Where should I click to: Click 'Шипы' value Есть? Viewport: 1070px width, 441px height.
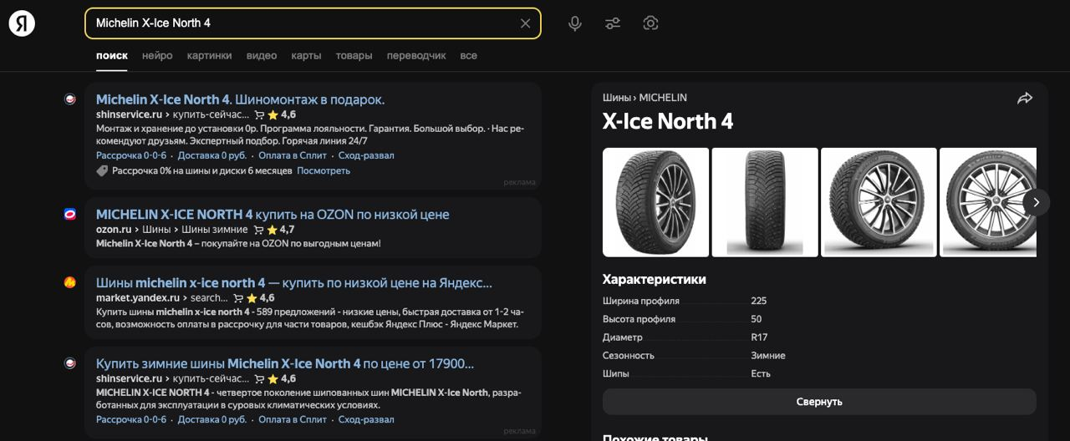(x=761, y=374)
